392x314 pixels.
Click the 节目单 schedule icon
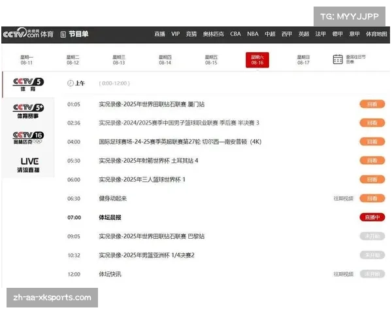(63, 34)
